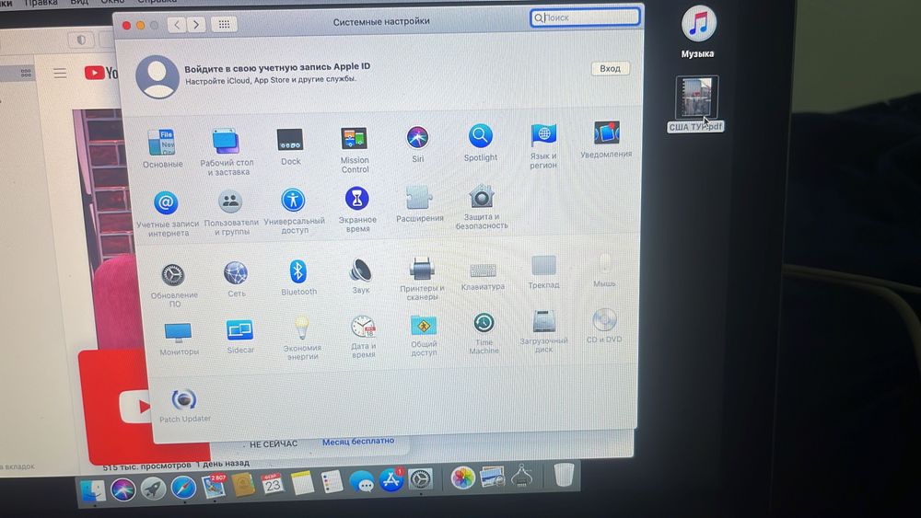Click the Apple ID avatar picture
Image resolution: width=921 pixels, height=518 pixels.
pyautogui.click(x=157, y=77)
